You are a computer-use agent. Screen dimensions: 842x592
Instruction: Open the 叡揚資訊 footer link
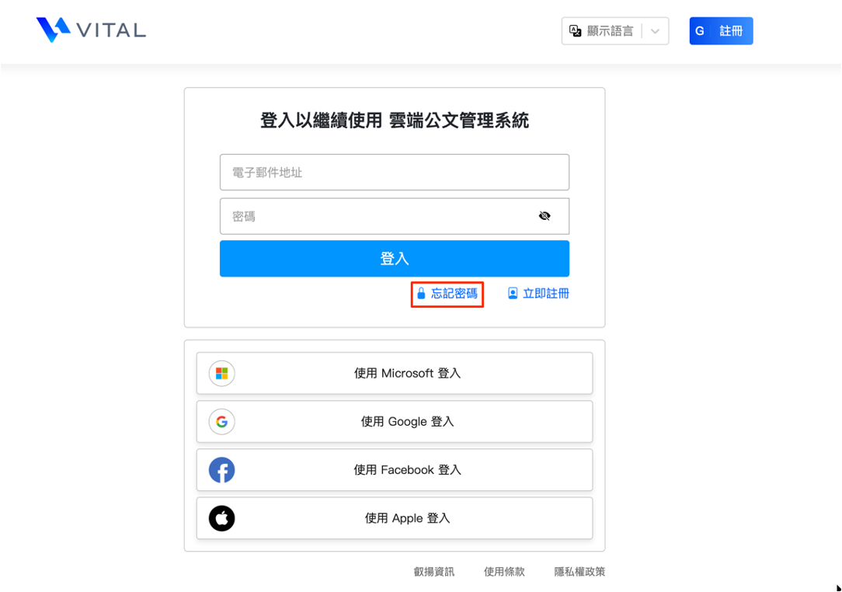pyautogui.click(x=434, y=572)
